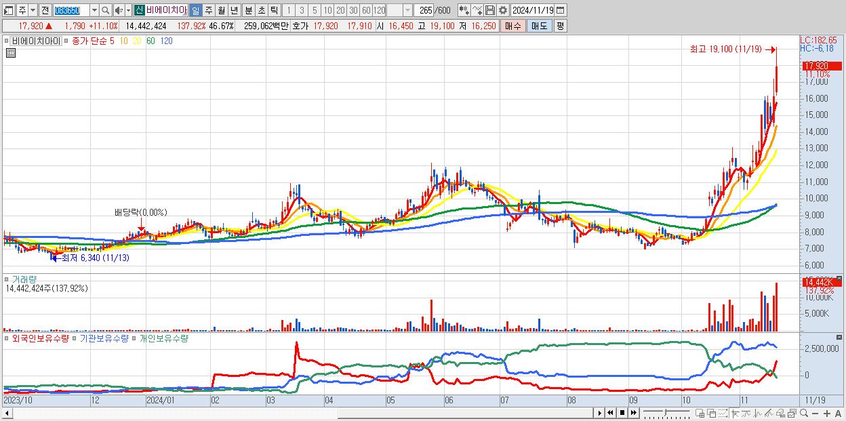Screen dimensions: 846x421
Task: Select yearly 년 chart period
Action: pyautogui.click(x=234, y=10)
